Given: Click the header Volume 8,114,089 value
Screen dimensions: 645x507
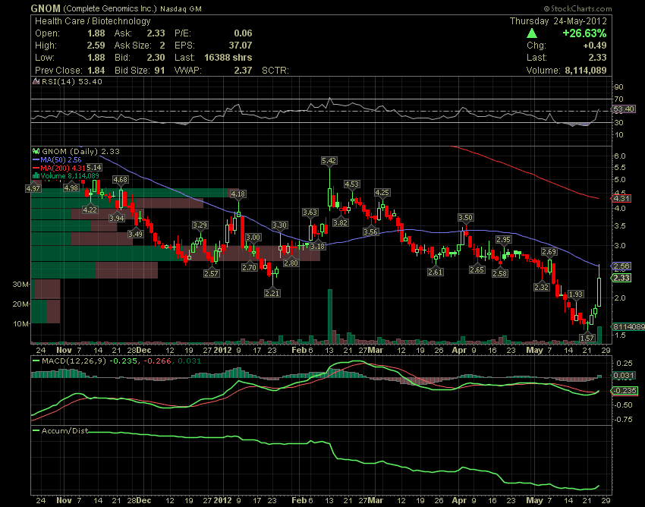Looking at the screenshot, I should (585, 70).
